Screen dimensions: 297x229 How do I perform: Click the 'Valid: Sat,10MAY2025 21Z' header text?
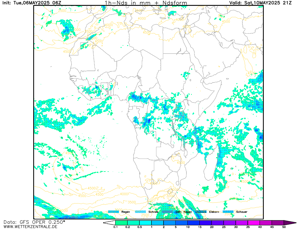pyautogui.click(x=260, y=3)
